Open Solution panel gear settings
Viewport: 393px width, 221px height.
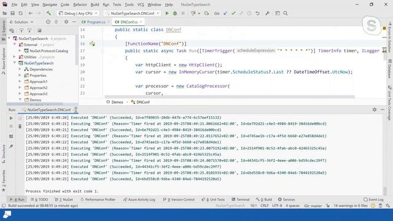click(x=66, y=22)
